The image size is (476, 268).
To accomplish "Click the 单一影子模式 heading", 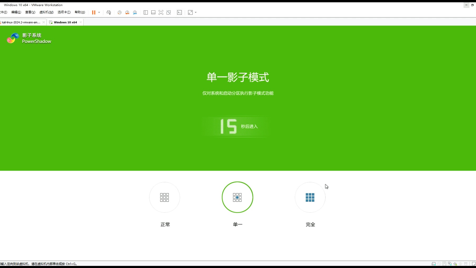I will point(238,77).
